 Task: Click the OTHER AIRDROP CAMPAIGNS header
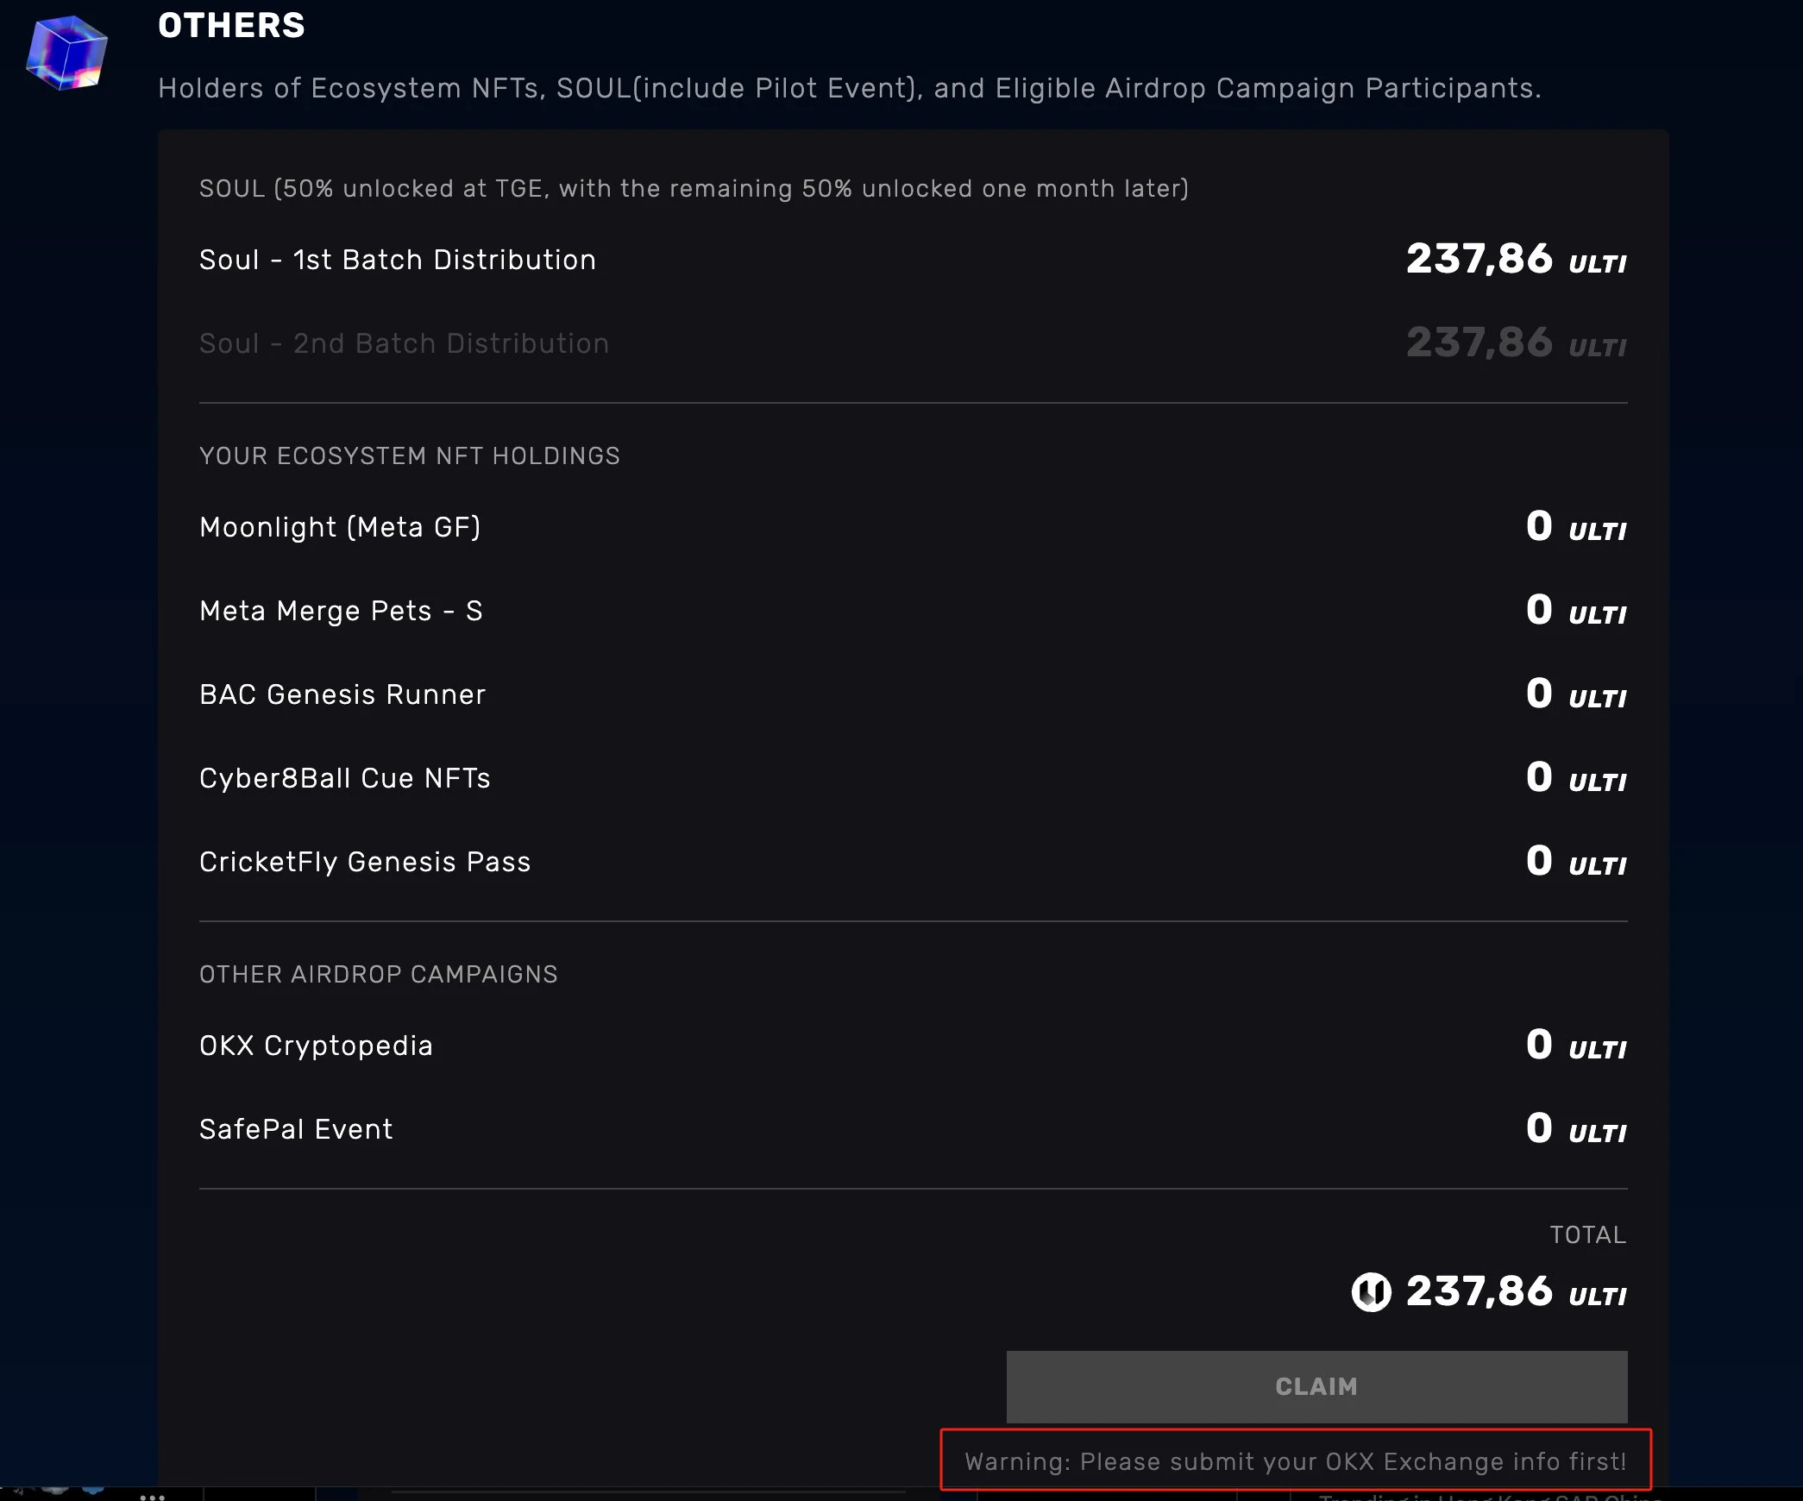click(x=379, y=974)
